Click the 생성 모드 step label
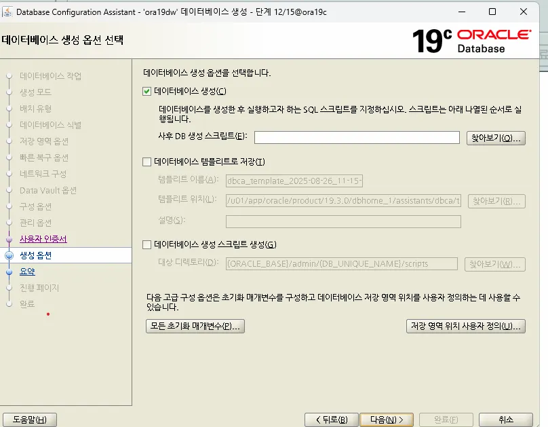The height and width of the screenshot is (427, 548). tap(35, 92)
